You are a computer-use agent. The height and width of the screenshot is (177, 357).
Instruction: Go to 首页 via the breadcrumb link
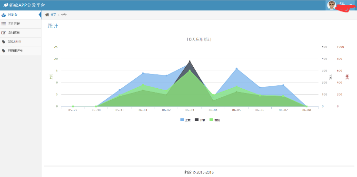pyautogui.click(x=53, y=15)
